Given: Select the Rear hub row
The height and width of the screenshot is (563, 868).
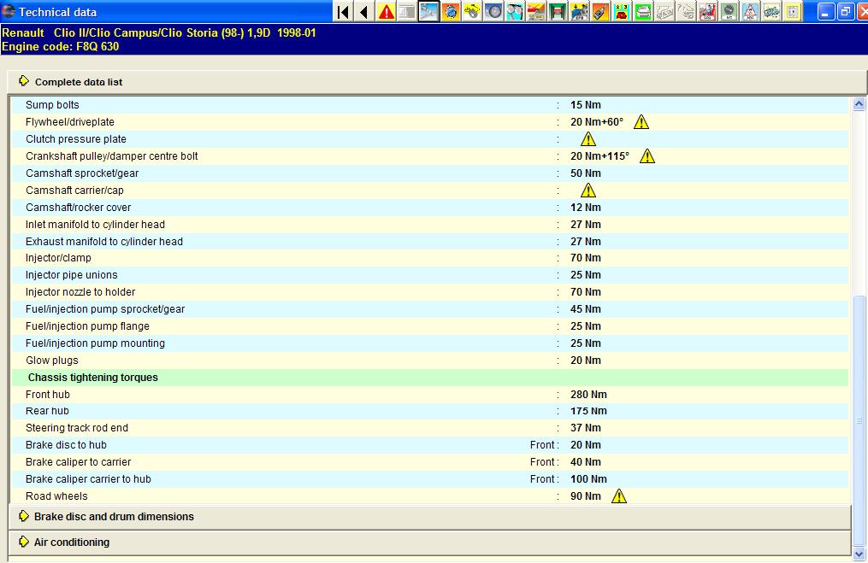Looking at the screenshot, I should pos(429,411).
